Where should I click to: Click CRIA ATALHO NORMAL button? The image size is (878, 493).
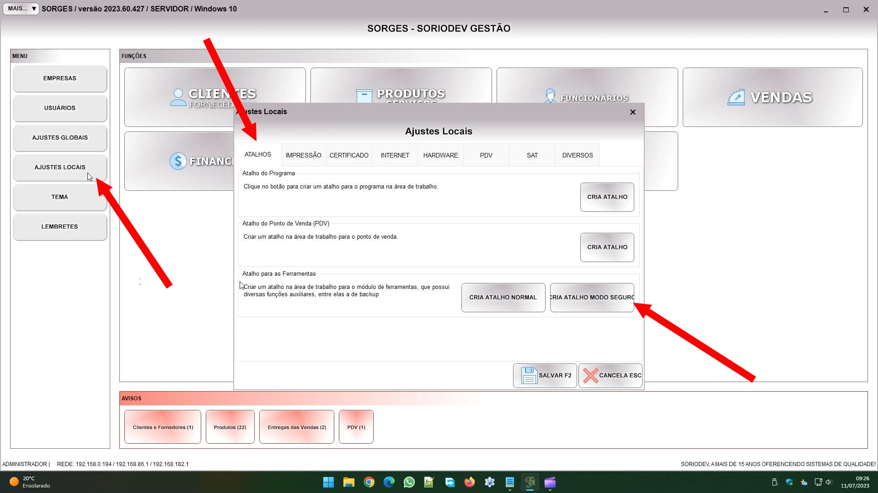click(x=503, y=298)
